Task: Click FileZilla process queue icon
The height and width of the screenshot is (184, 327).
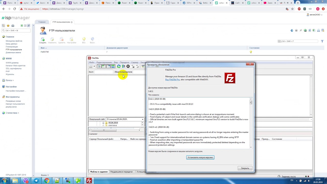Action: click(x=123, y=66)
